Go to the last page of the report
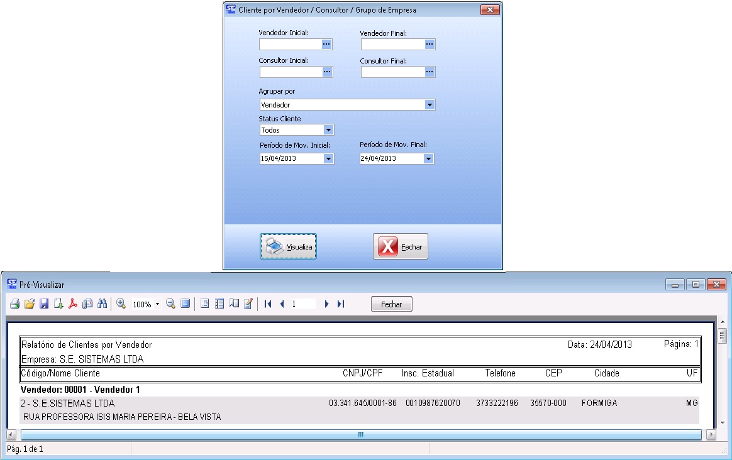 point(341,304)
